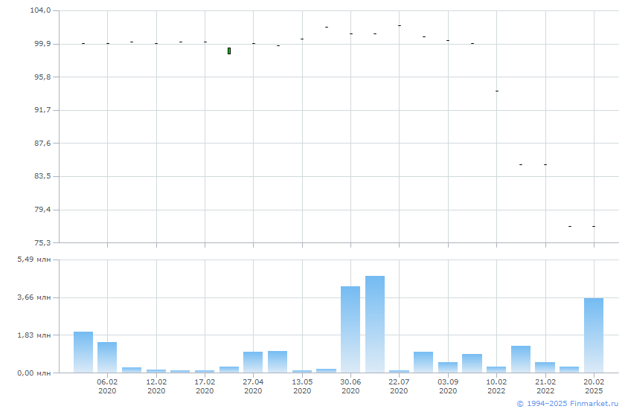
Task: Click the 12.02 2020 date label
Action: click(x=156, y=386)
